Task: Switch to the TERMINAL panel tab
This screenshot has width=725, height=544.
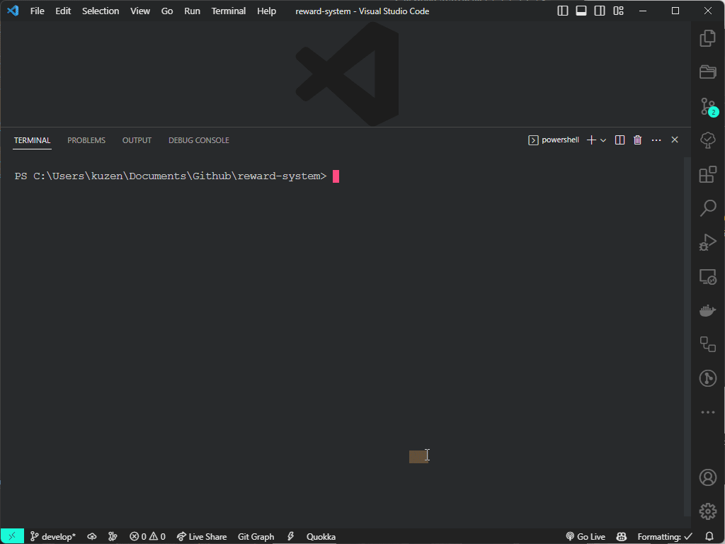Action: click(x=32, y=140)
